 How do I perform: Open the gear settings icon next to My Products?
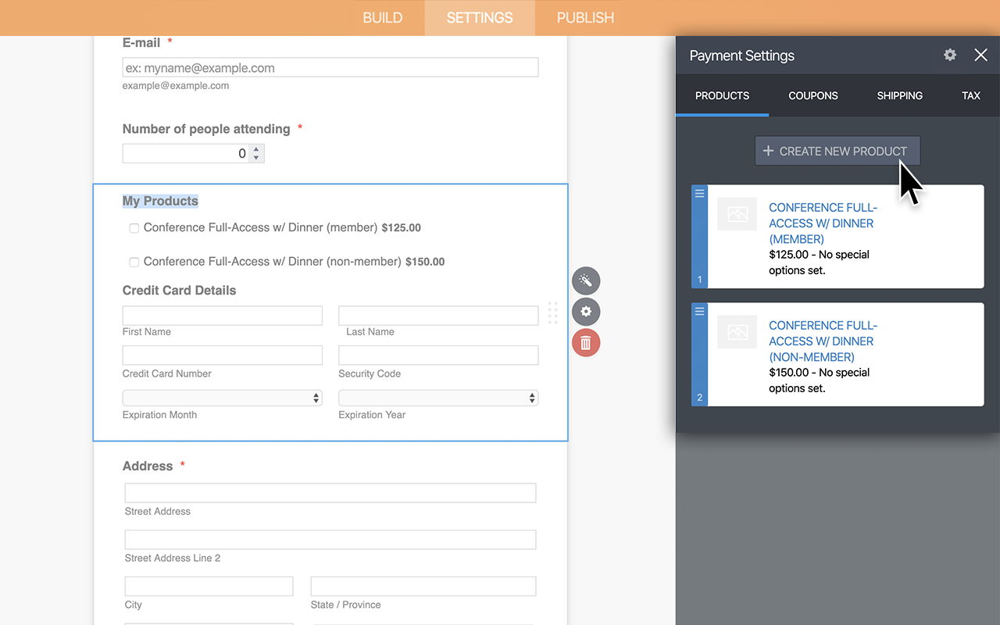point(586,312)
